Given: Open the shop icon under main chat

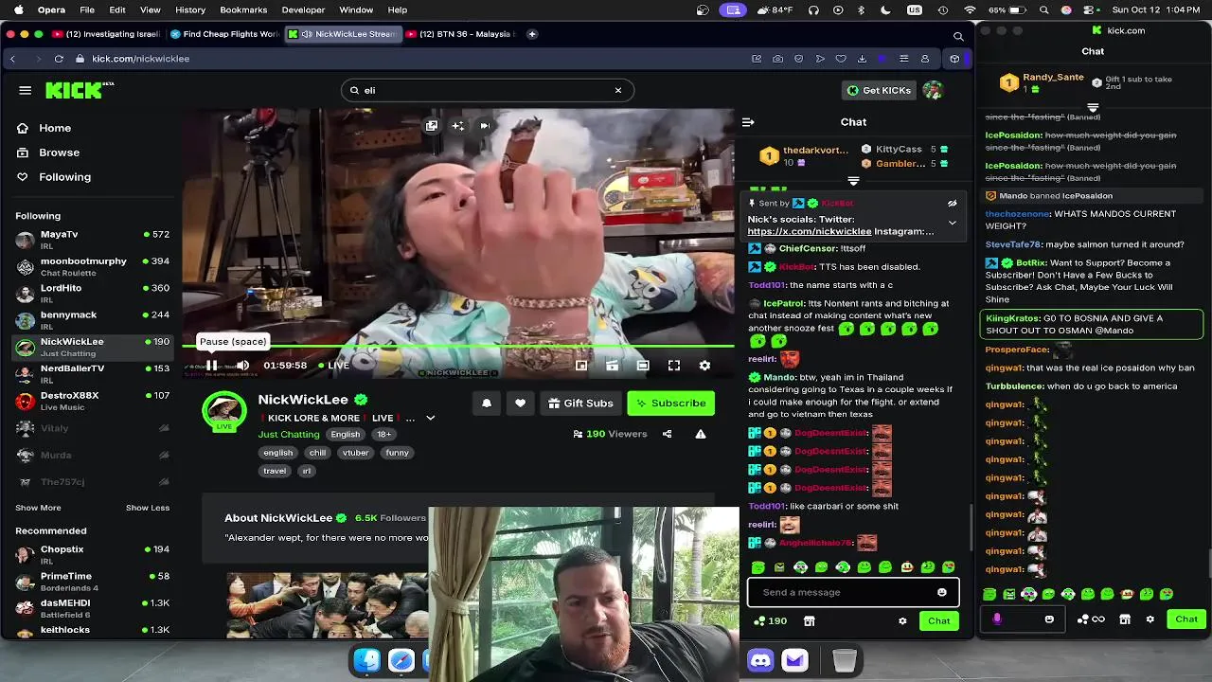Looking at the screenshot, I should tap(809, 621).
